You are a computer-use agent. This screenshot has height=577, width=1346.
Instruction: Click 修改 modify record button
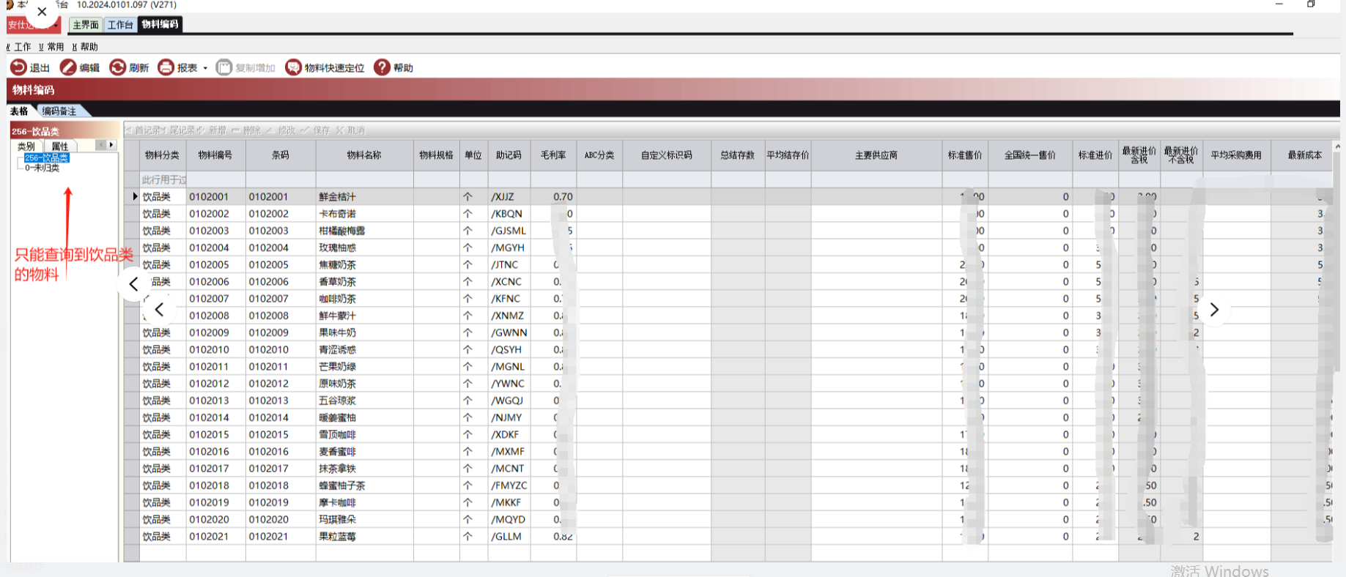[281, 130]
